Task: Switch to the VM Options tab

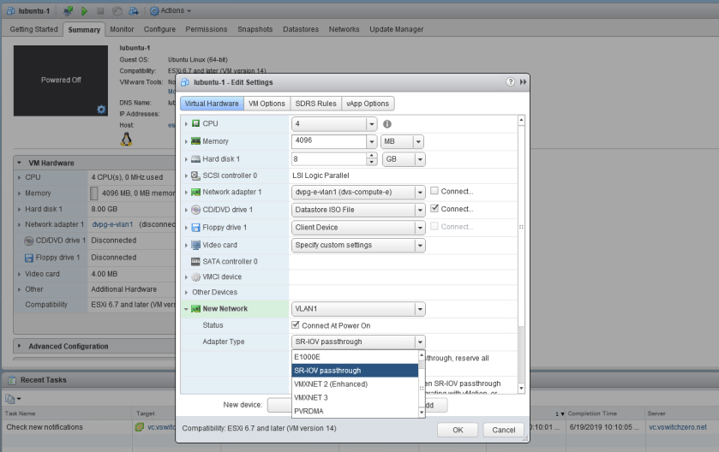Action: [x=267, y=104]
